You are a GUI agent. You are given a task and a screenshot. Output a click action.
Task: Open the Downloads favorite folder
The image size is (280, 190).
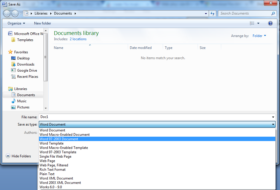(x=26, y=64)
